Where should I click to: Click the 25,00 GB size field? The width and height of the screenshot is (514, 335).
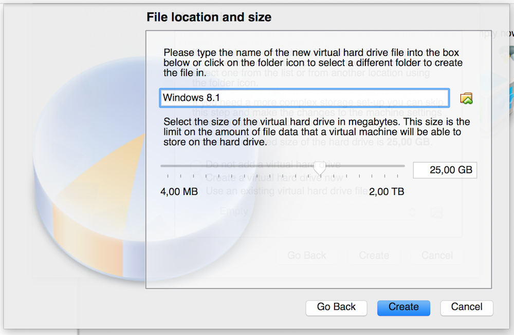coord(445,170)
